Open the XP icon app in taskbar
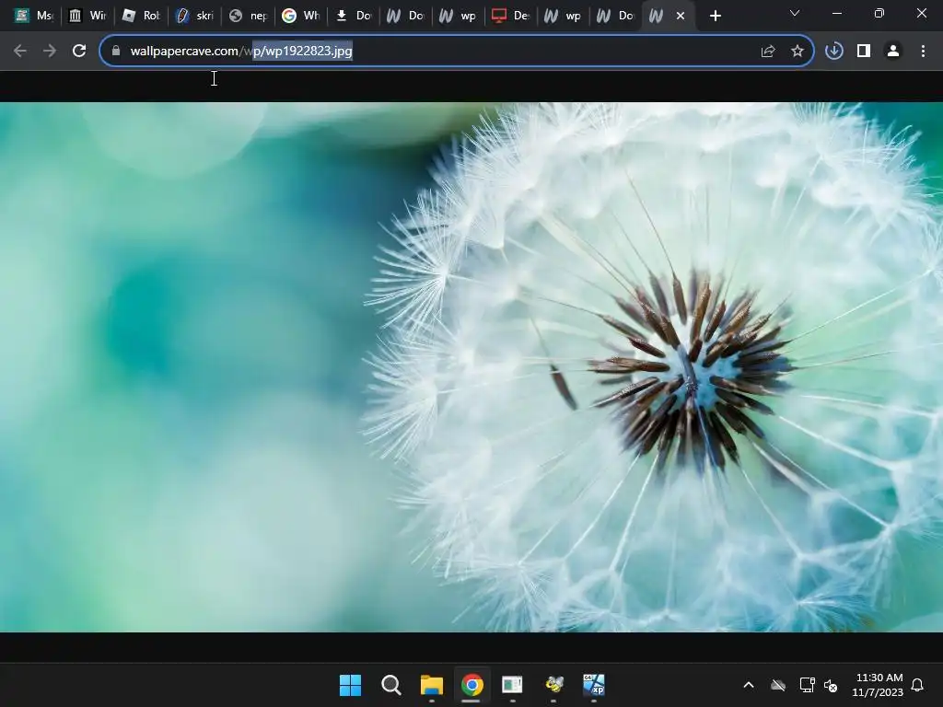 tap(594, 685)
